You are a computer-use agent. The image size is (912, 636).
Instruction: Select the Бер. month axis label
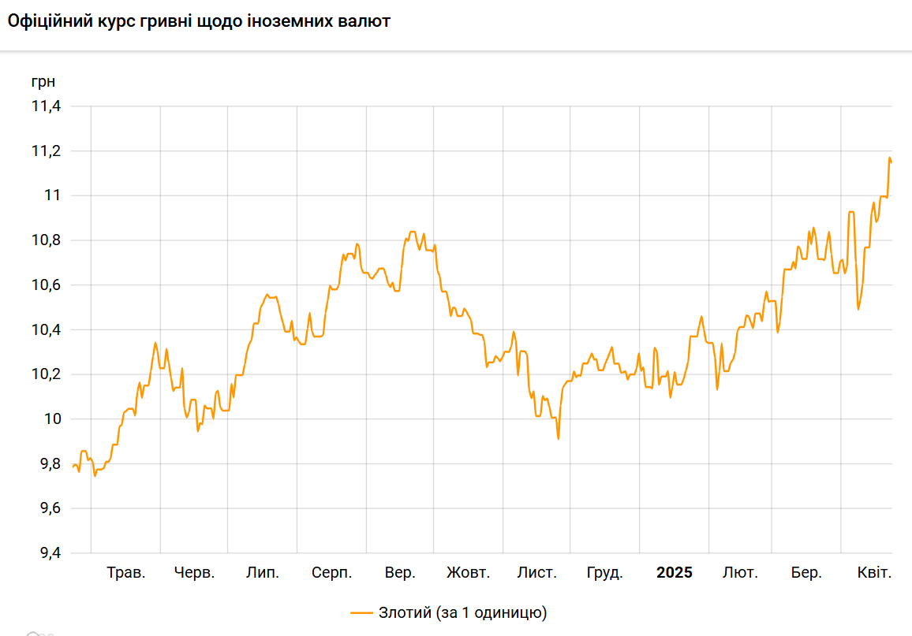tap(806, 573)
